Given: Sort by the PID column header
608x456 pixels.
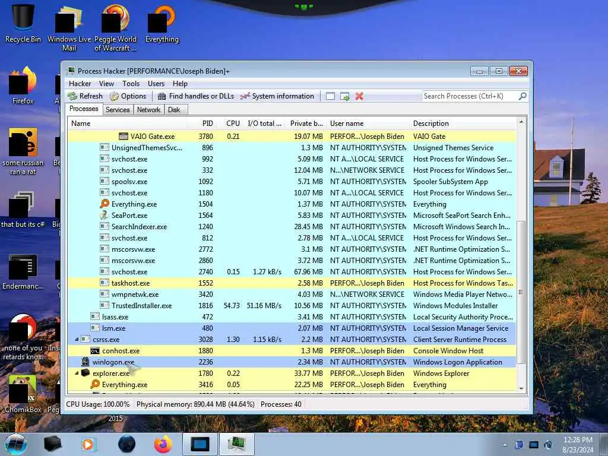Looking at the screenshot, I should (202, 123).
